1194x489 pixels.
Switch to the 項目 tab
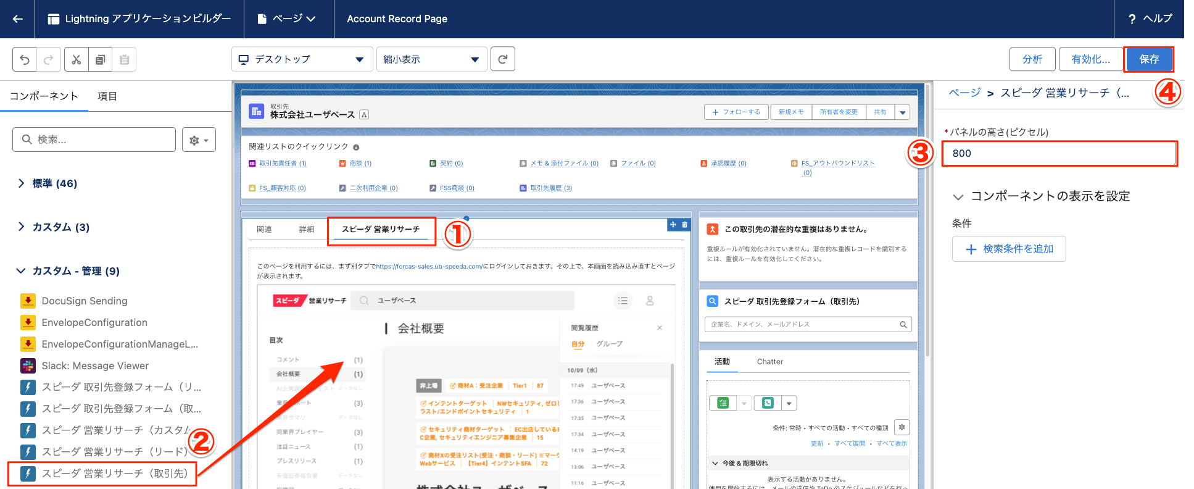(x=107, y=96)
